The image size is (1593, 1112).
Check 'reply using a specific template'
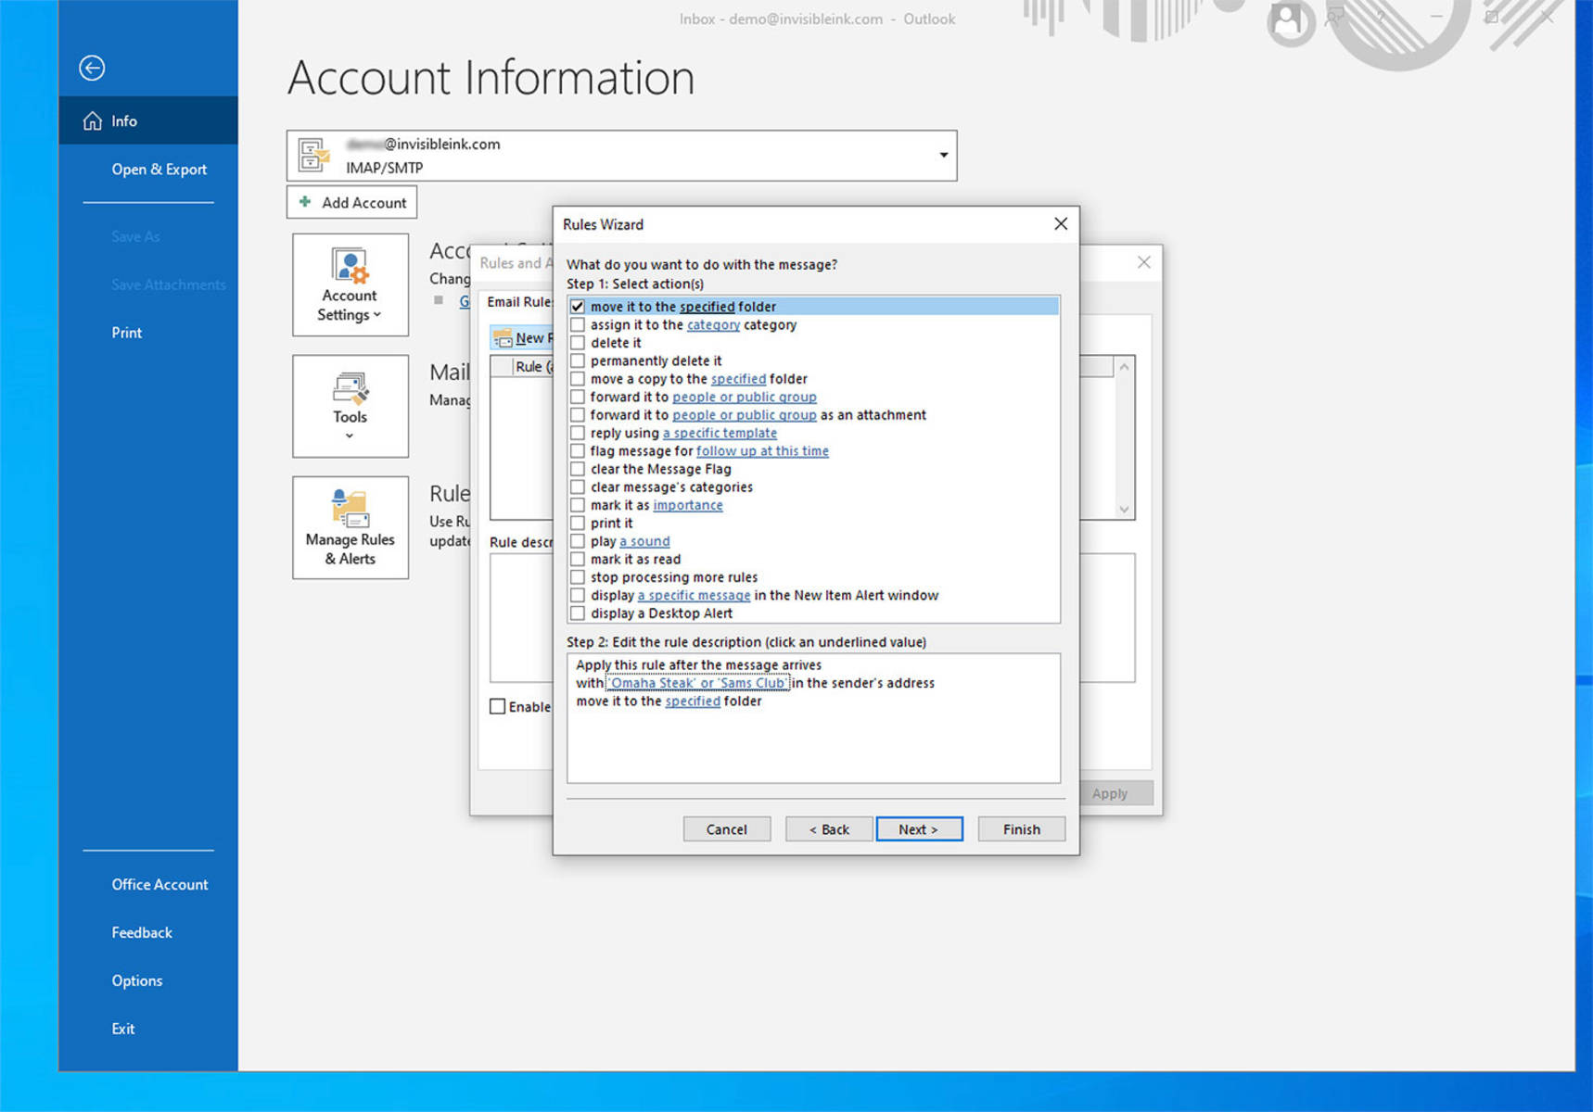point(578,433)
